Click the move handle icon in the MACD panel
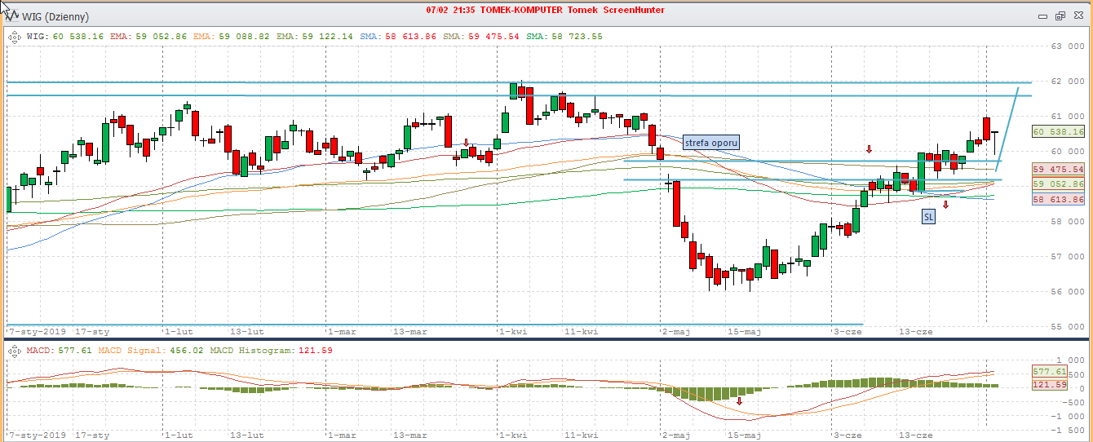The image size is (1093, 442). coord(14,350)
